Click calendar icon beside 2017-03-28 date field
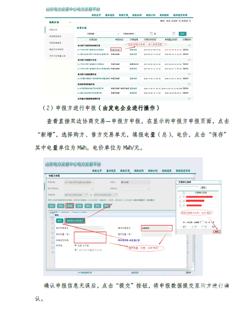The image size is (247, 312). coord(116,195)
